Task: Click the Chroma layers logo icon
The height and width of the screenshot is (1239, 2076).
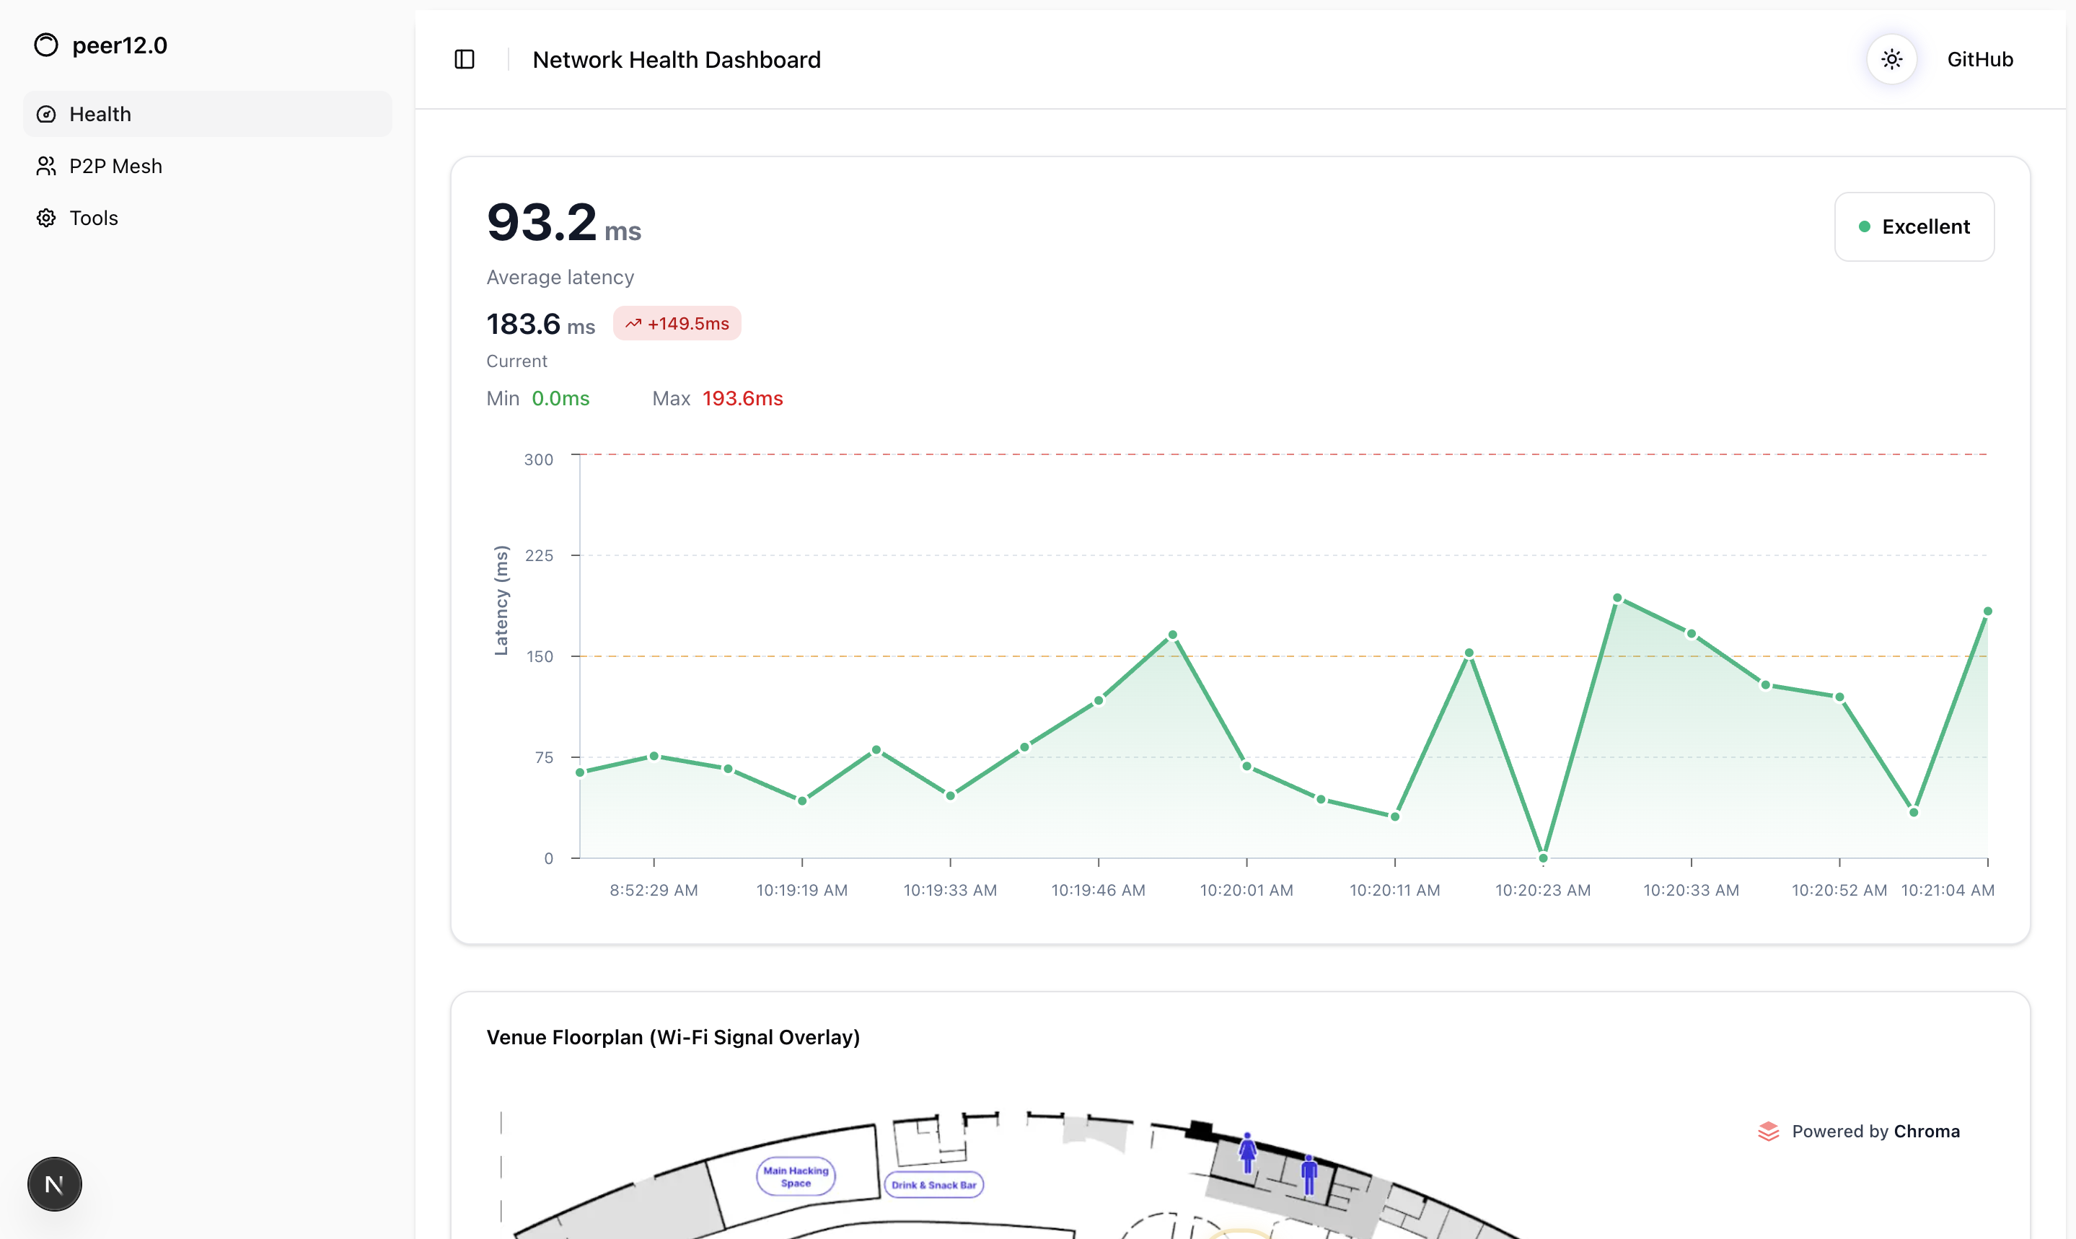Action: [x=1768, y=1132]
